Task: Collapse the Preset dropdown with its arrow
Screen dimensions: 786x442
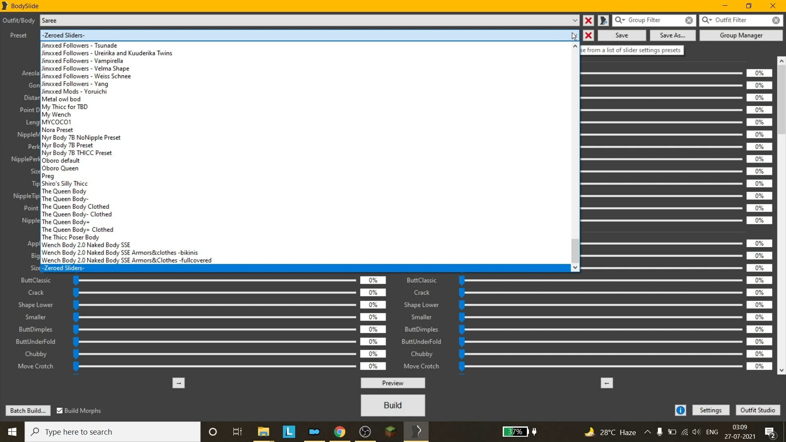Action: click(x=574, y=36)
